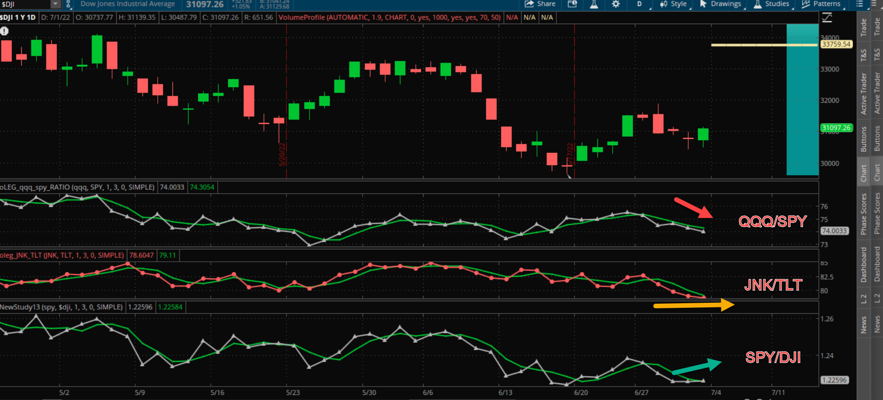Click the oLEG_qqq_spy_RATIO study label
This screenshot has height=400, width=883.
pos(78,187)
